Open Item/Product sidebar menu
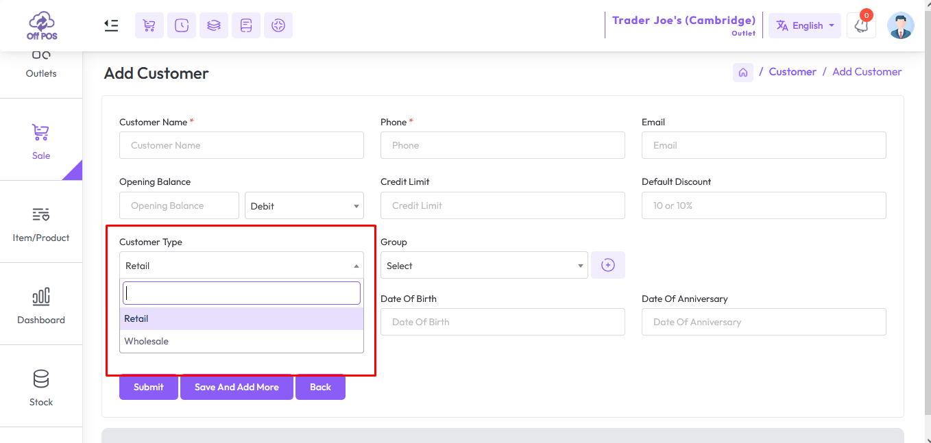 (41, 223)
